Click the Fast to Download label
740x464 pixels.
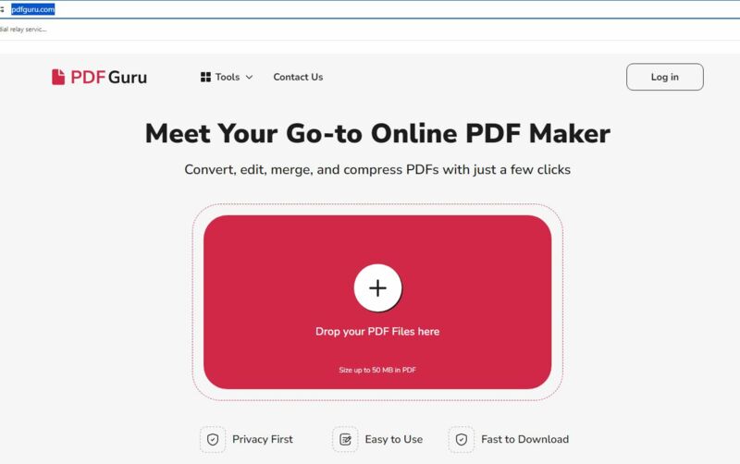[524, 439]
